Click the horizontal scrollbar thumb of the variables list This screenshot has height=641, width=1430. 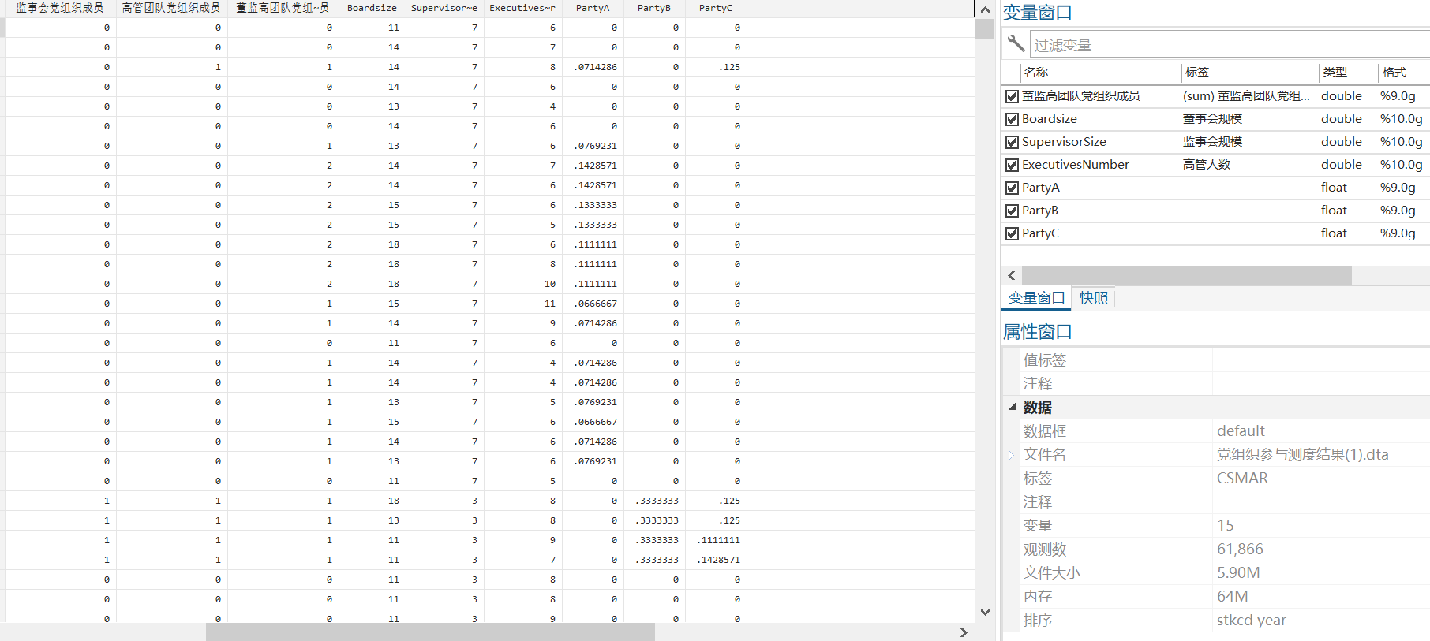(1186, 275)
